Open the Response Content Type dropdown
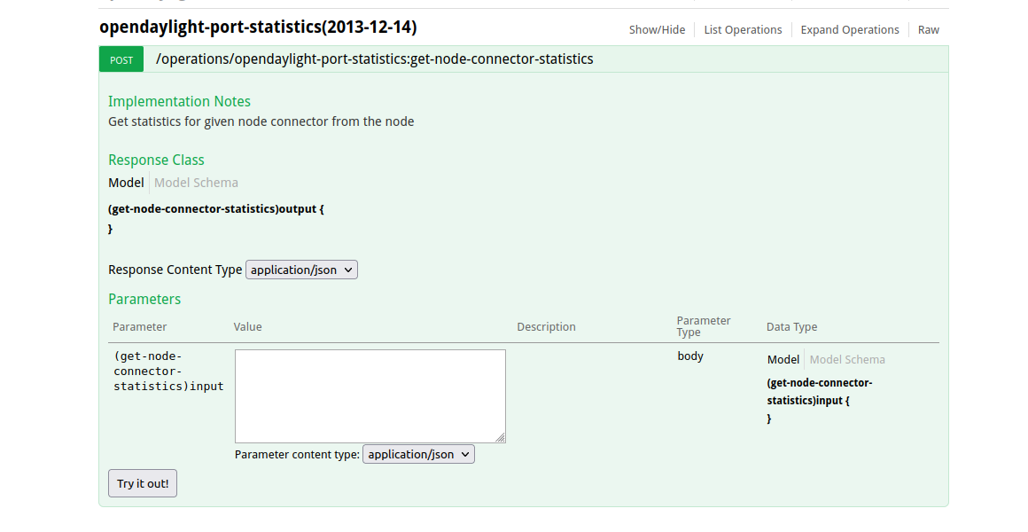The height and width of the screenshot is (532, 1028). [301, 270]
